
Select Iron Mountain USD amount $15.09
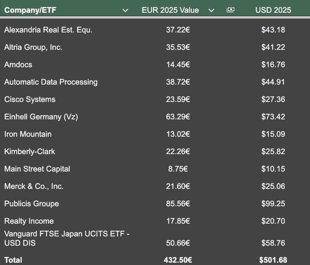pyautogui.click(x=273, y=134)
